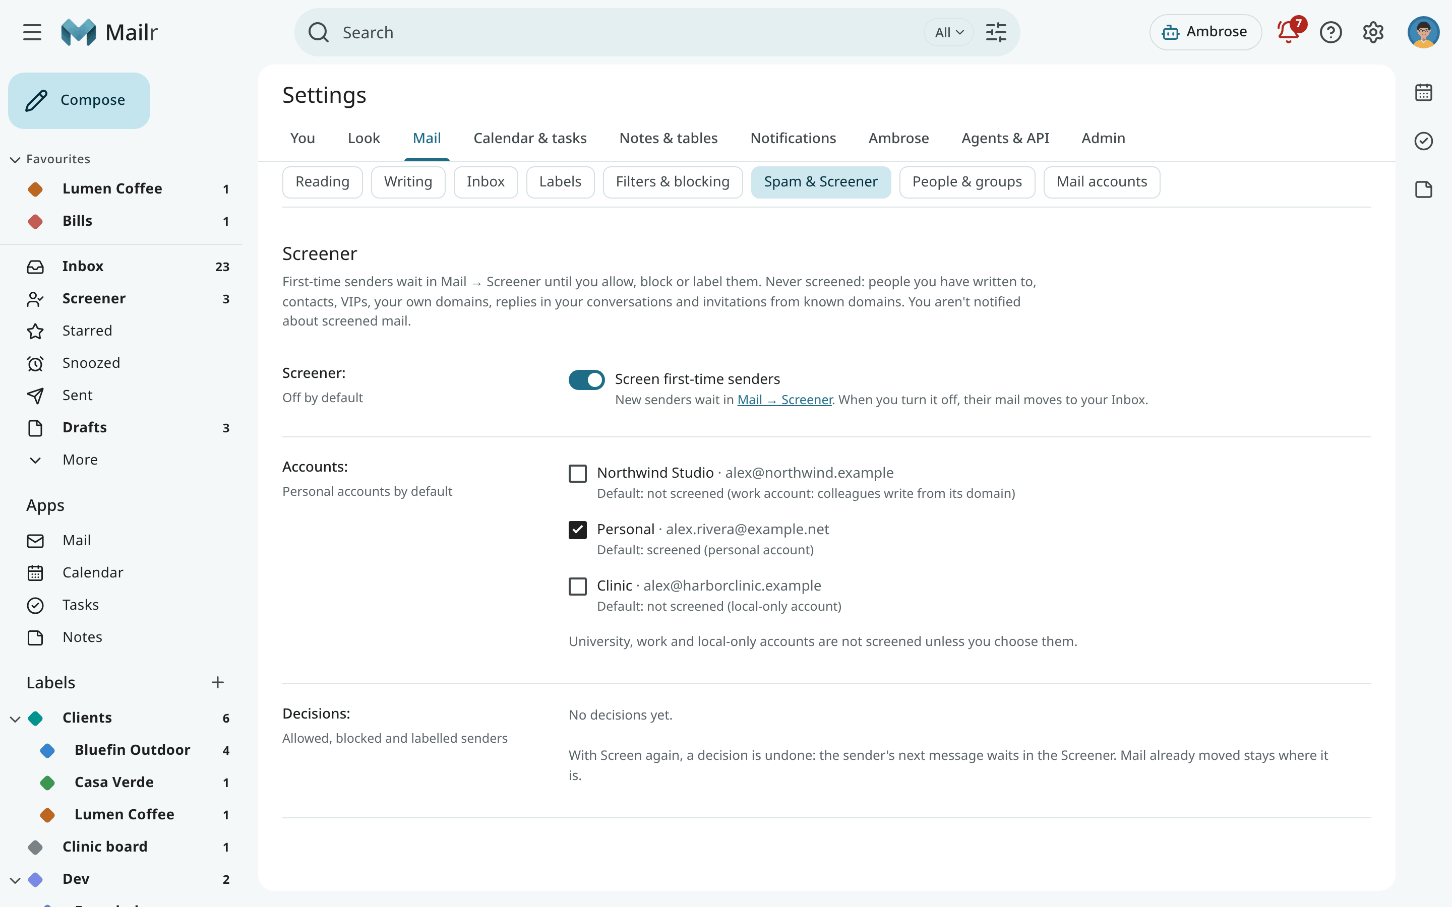Check the Northwind Studio account box
The width and height of the screenshot is (1452, 907).
(x=577, y=473)
